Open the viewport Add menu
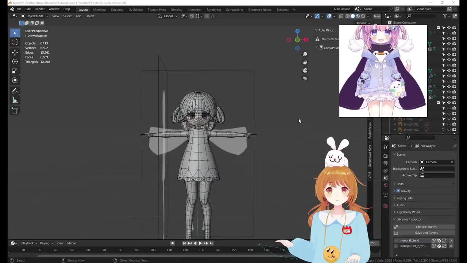The image size is (467, 263). pos(78,16)
